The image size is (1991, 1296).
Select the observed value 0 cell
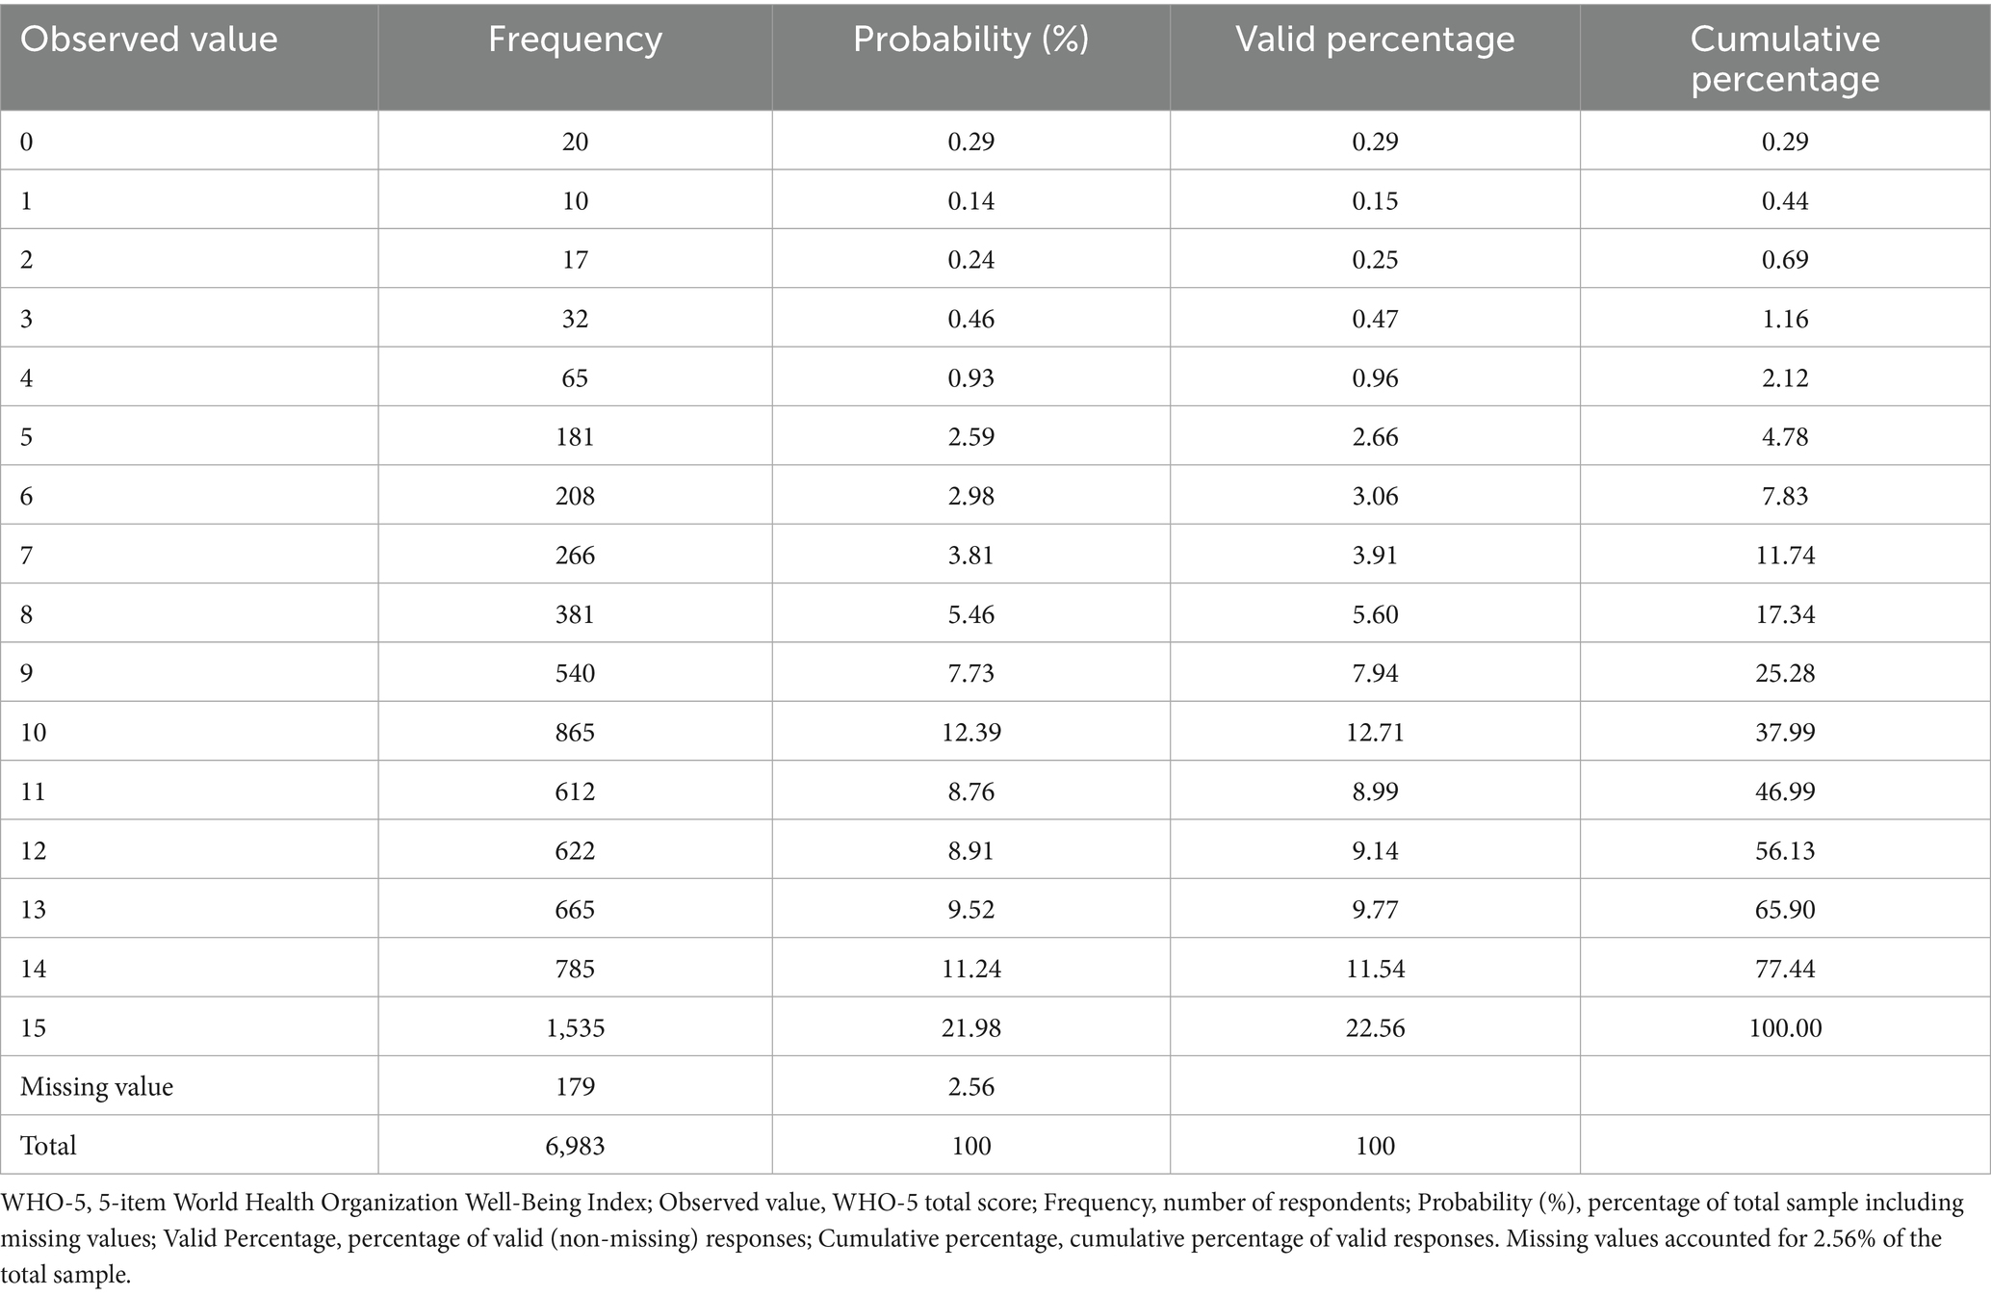(189, 141)
